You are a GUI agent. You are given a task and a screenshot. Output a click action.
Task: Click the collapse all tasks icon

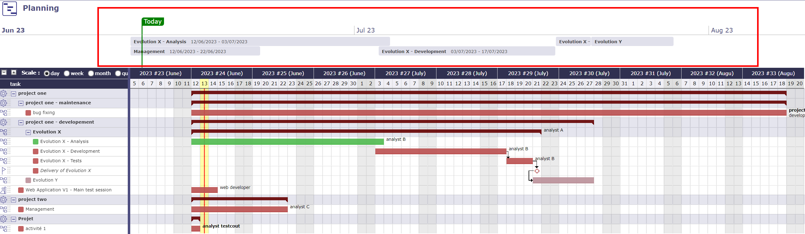pyautogui.click(x=4, y=72)
